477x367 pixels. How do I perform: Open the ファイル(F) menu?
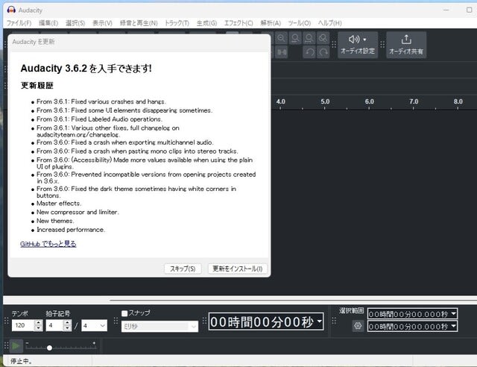click(19, 23)
